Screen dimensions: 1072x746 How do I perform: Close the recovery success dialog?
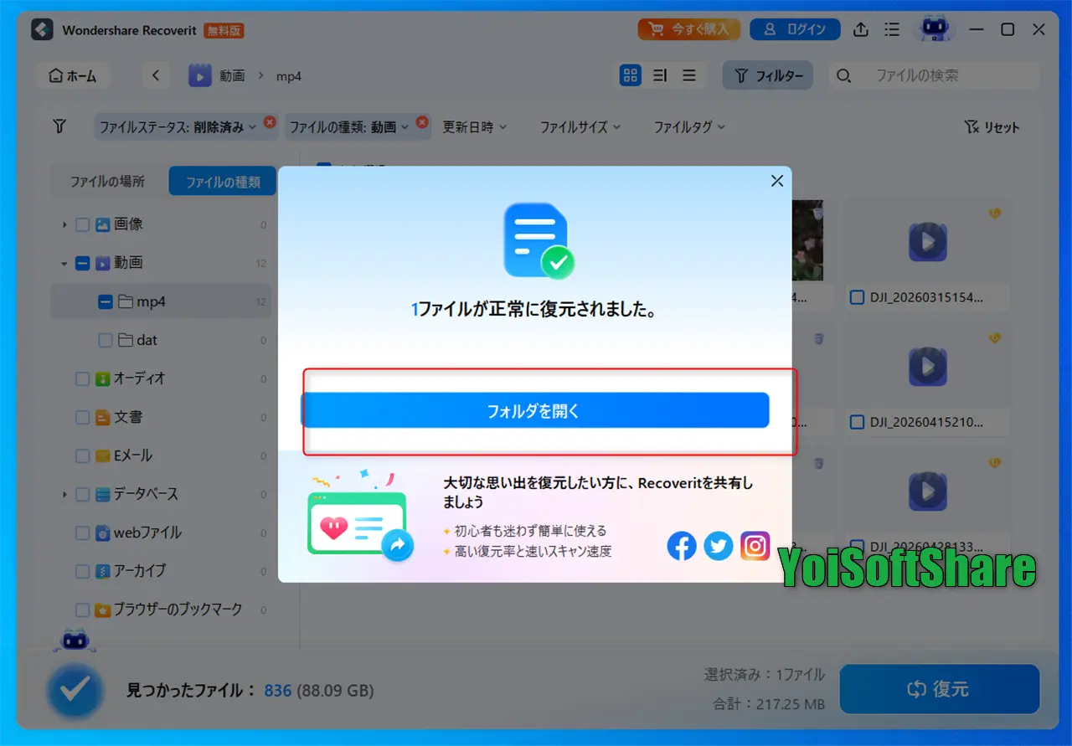[x=777, y=181]
